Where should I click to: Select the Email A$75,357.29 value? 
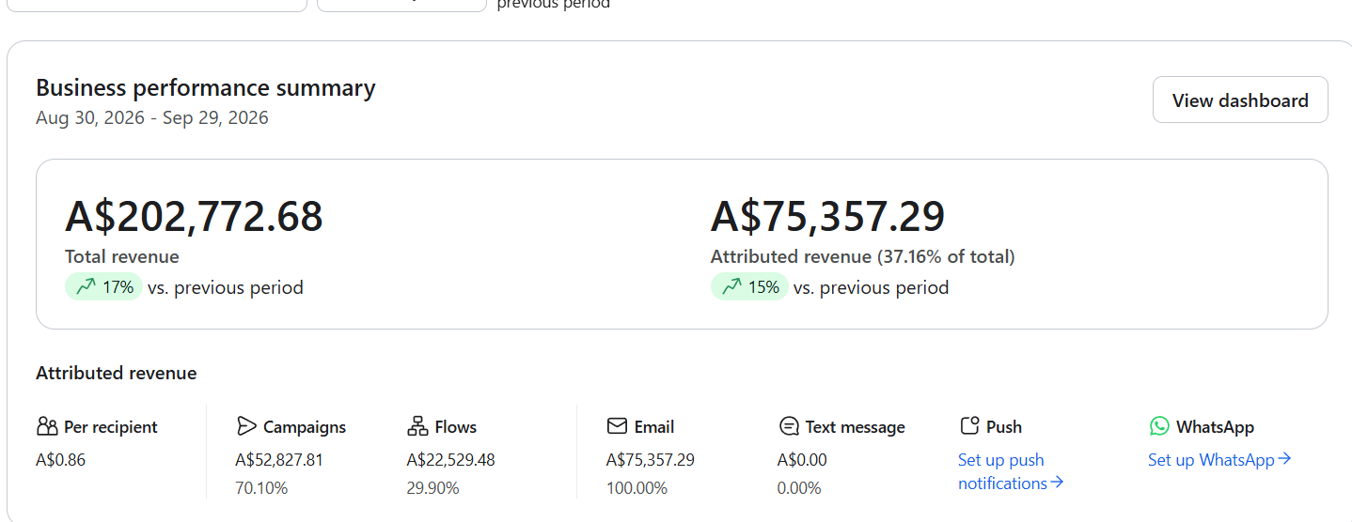(651, 460)
